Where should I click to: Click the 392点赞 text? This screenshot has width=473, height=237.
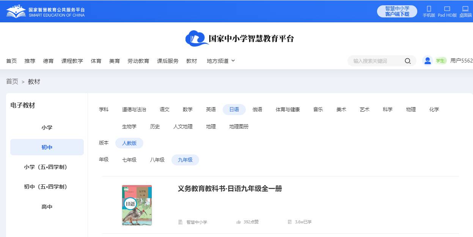[251, 222]
